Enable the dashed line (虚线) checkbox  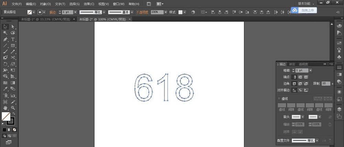(279, 99)
